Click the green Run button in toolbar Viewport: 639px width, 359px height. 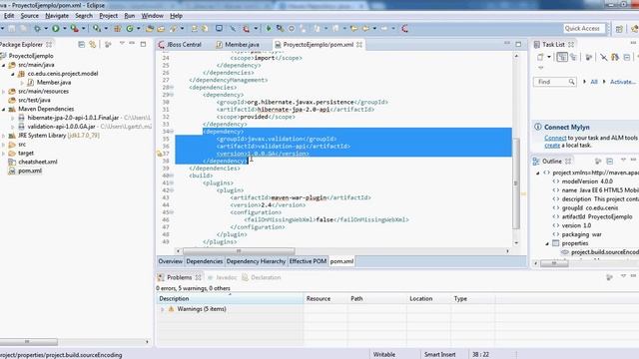[56, 29]
